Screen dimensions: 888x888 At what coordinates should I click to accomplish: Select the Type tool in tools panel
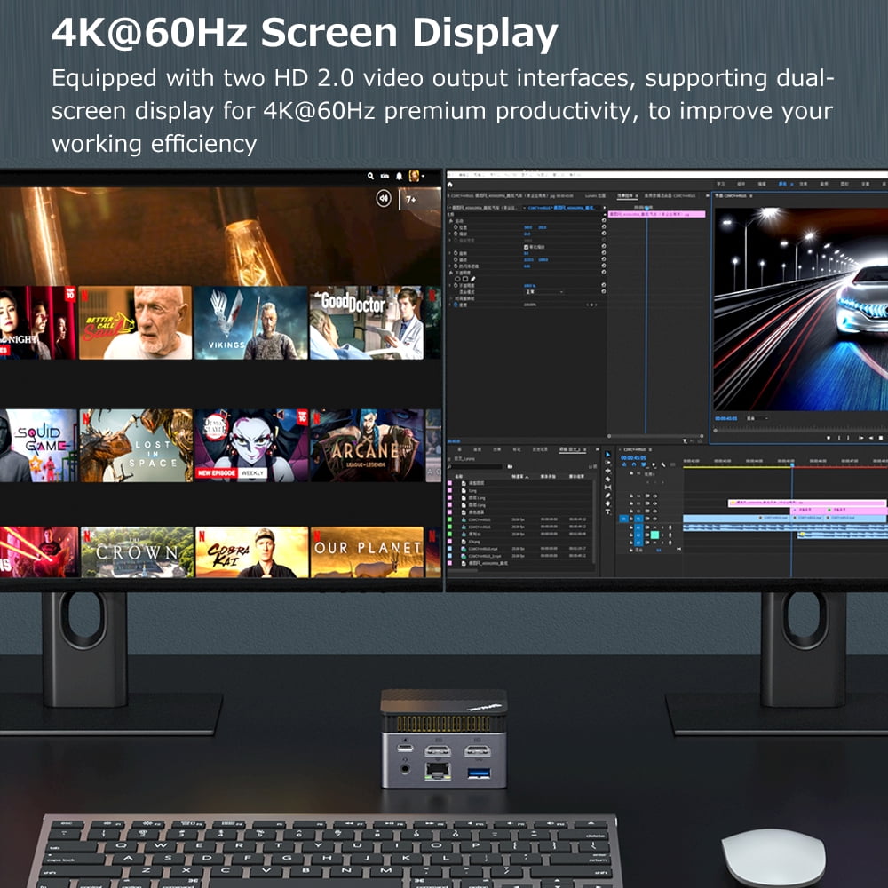click(607, 511)
